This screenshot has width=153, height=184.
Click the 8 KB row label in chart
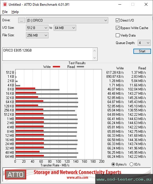(x=11, y=89)
